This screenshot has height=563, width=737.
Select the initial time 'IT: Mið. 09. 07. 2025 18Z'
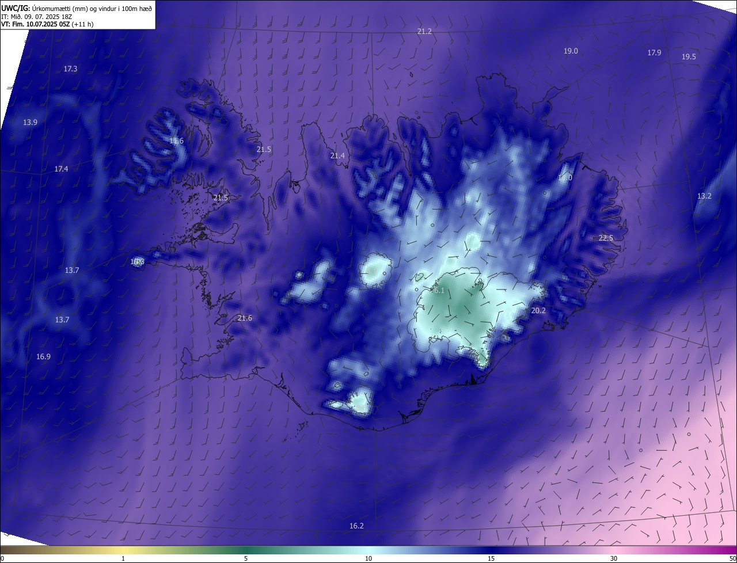click(x=36, y=16)
